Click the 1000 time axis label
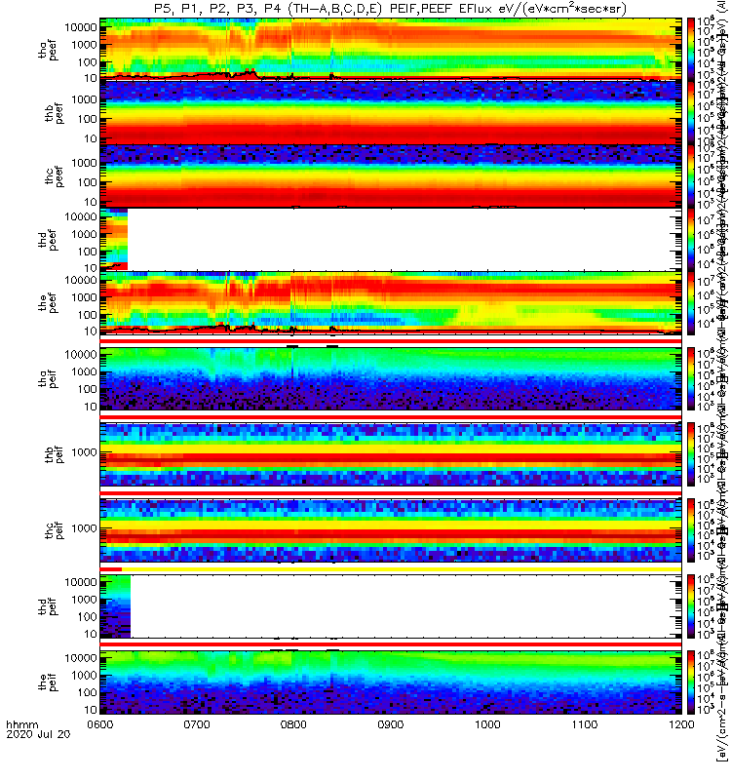This screenshot has width=731, height=780. 488,724
